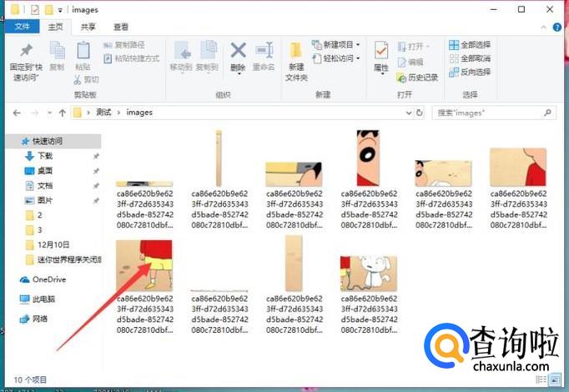Collapse the ribbon with the chevron

point(543,28)
